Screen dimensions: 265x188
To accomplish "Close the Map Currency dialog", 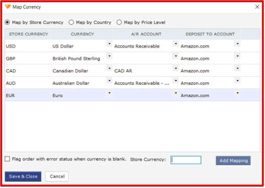I will [x=257, y=7].
